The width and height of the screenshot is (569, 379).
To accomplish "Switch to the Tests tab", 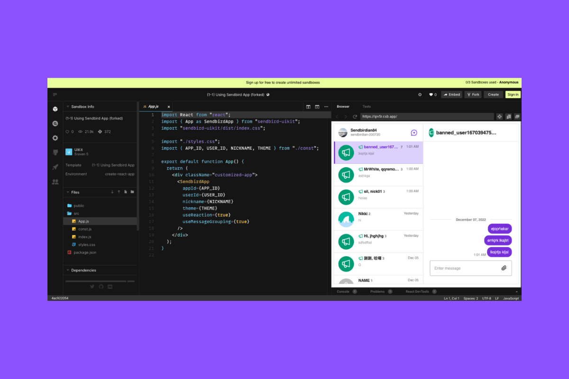I will [367, 107].
